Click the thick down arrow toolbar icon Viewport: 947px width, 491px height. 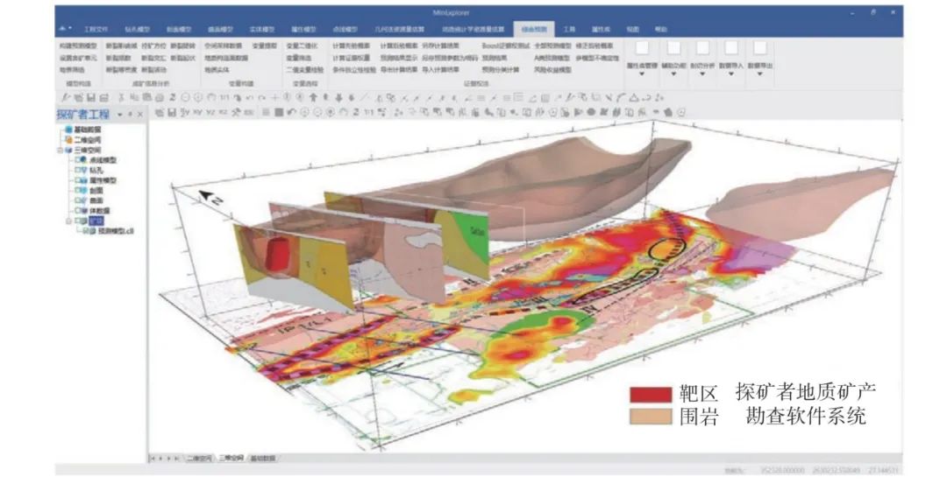338,97
